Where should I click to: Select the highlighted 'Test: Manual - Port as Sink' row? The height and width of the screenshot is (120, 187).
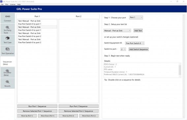(x=37, y=27)
